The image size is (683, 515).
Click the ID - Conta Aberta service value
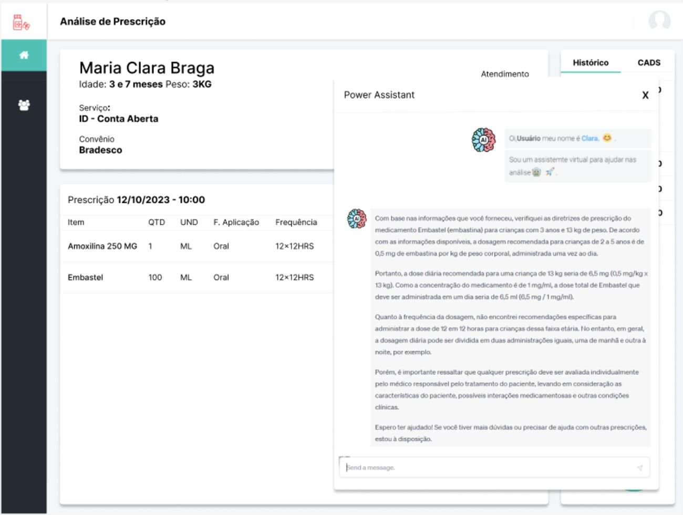coord(119,119)
